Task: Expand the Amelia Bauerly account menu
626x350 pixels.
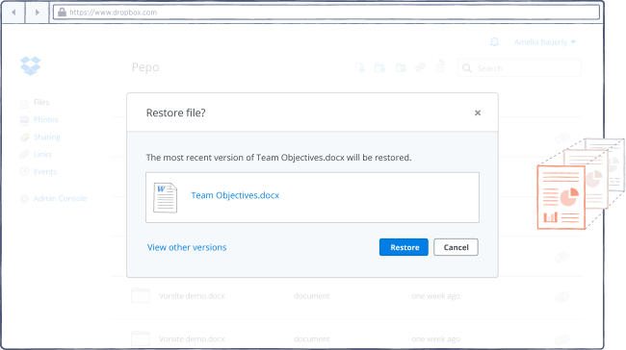Action: [x=544, y=42]
